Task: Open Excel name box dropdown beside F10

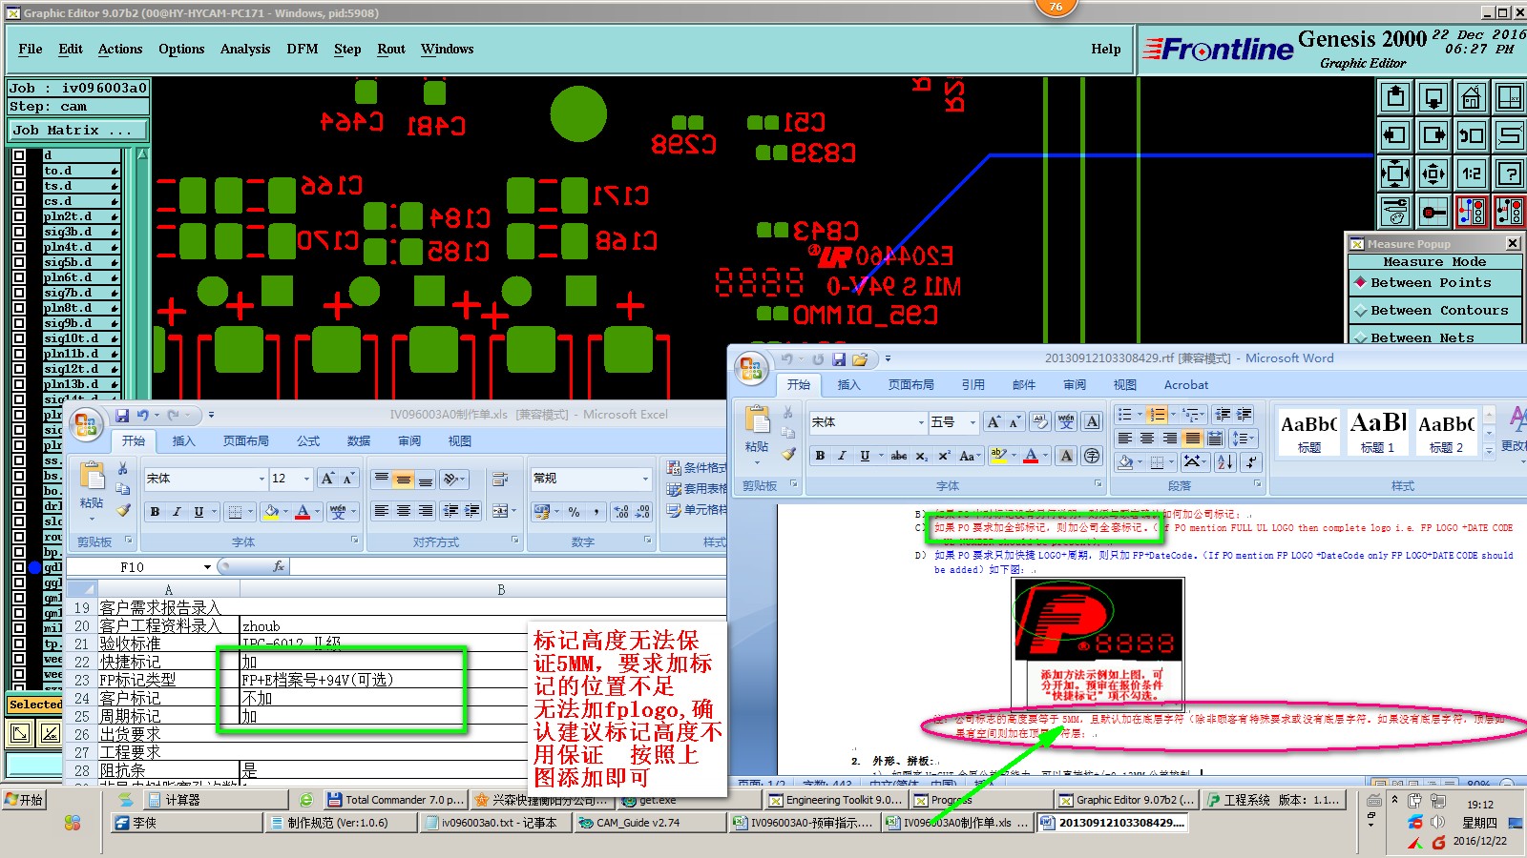Action: tap(207, 567)
